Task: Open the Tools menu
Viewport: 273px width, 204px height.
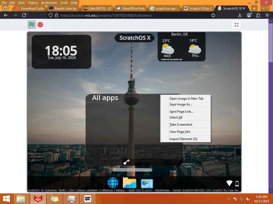Action: [x=64, y=3]
